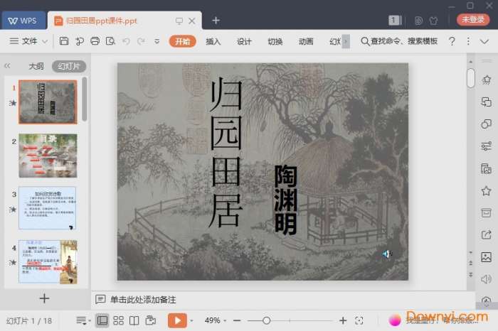Open a new tab with the plus icon
498x331 pixels.
click(216, 21)
